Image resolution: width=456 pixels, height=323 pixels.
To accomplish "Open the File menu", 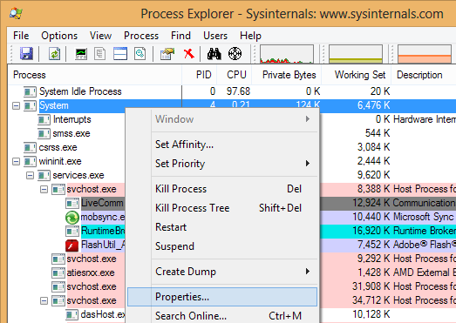I will pos(21,36).
